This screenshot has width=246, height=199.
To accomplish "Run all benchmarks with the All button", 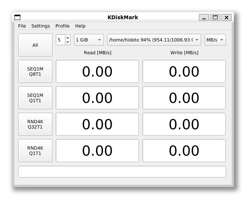I will [35, 45].
